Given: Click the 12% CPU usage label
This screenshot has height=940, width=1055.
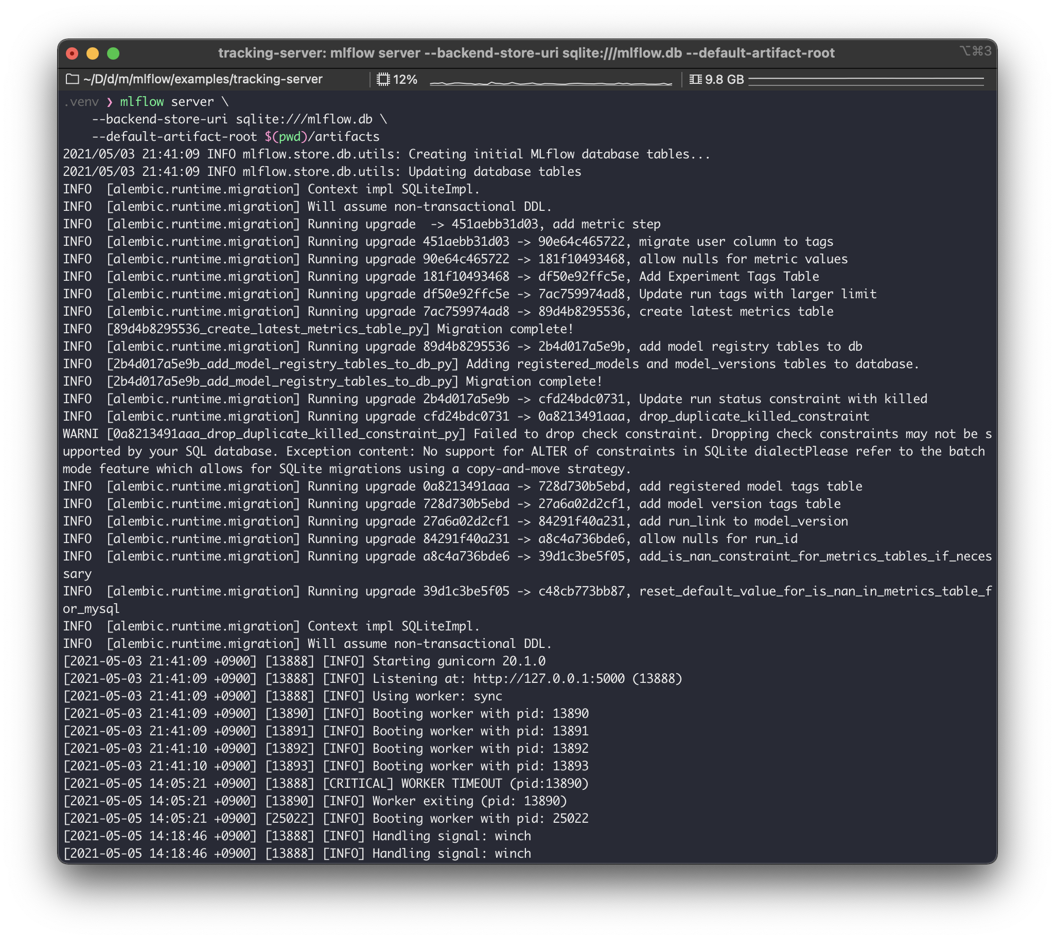Looking at the screenshot, I should pos(405,80).
